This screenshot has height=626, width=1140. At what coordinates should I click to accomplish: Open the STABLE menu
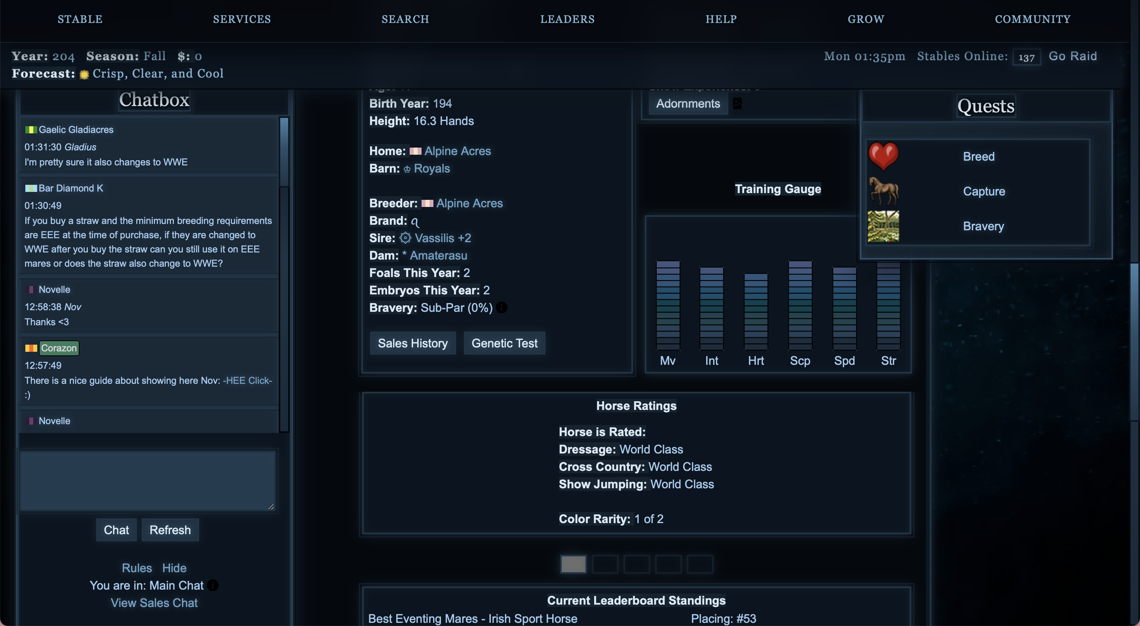pyautogui.click(x=80, y=19)
